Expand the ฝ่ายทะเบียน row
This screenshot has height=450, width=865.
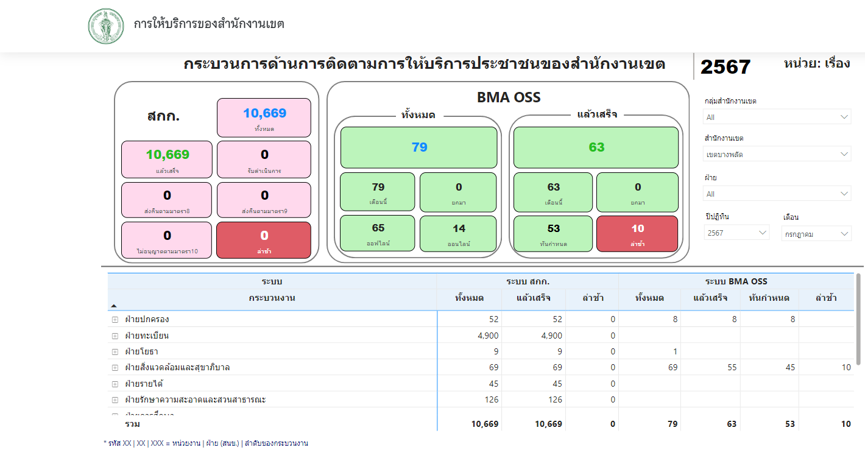pos(115,336)
